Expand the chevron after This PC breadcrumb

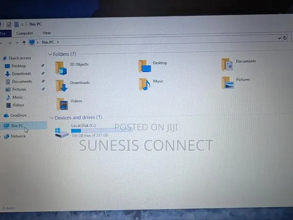58,42
